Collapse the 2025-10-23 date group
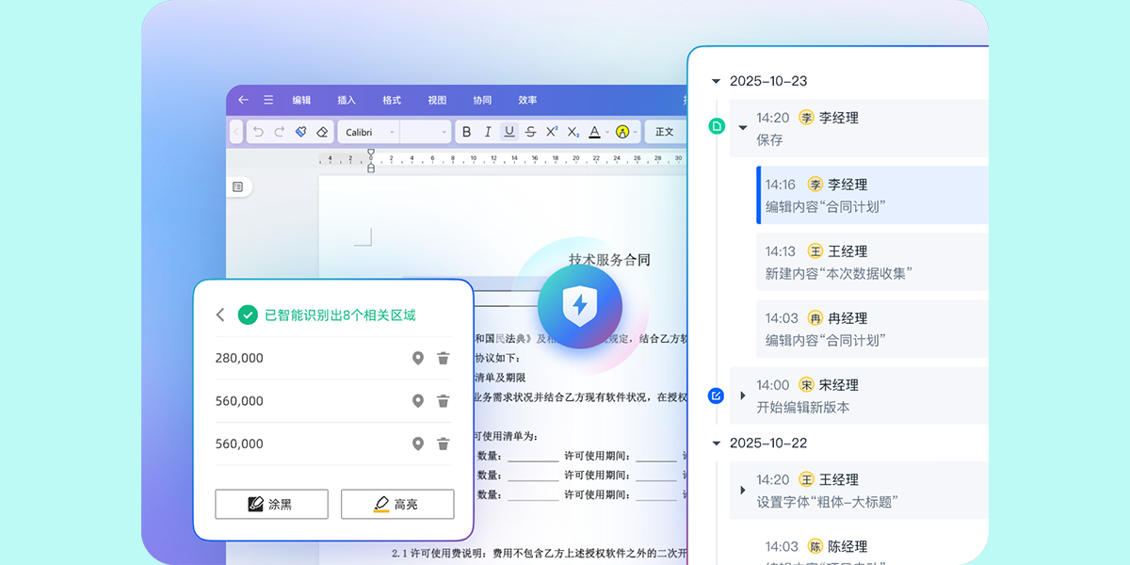 [717, 82]
